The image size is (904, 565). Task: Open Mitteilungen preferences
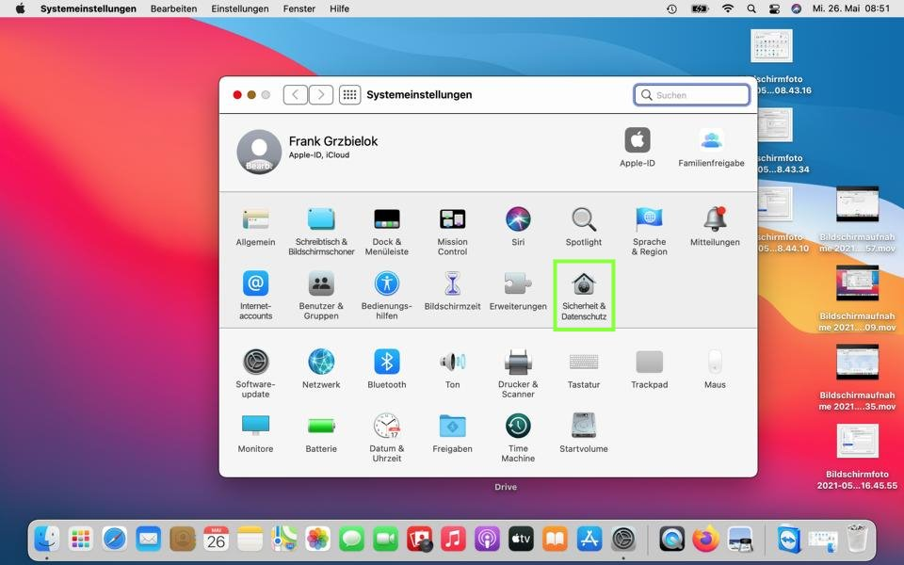click(715, 227)
